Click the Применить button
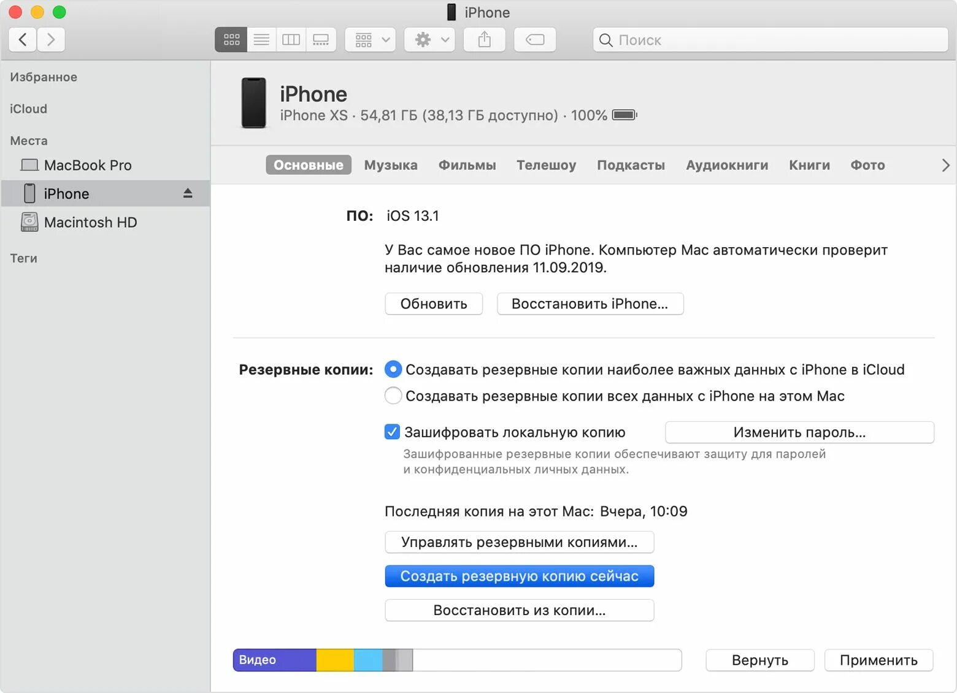 pos(878,660)
